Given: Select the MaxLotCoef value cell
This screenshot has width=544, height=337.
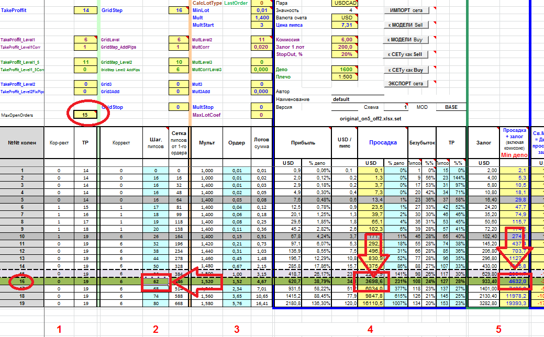Looking at the screenshot, I should point(262,115).
